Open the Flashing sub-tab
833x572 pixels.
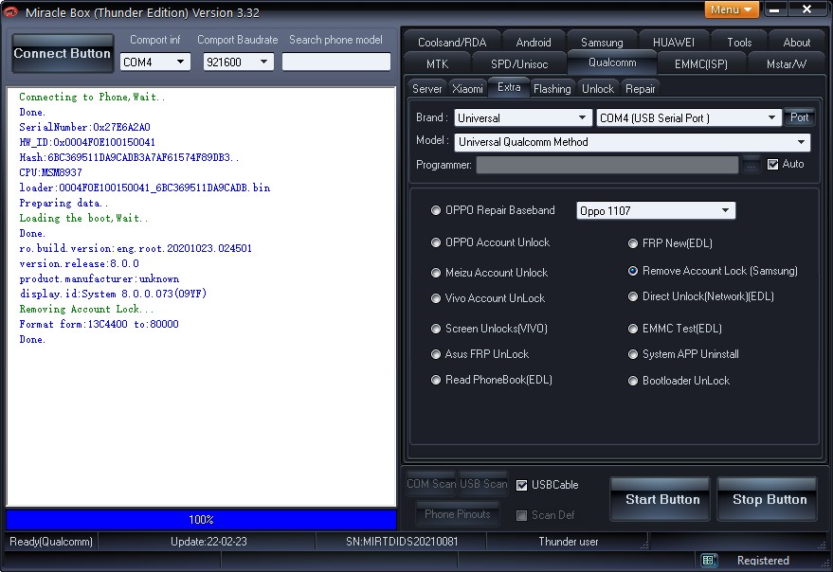552,89
